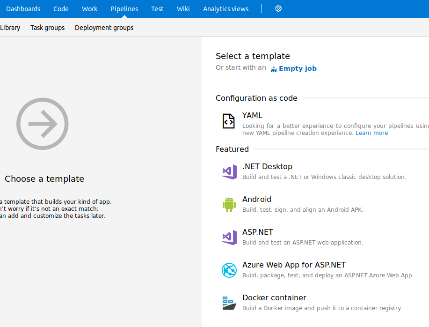Select the Pipelines menu

pyautogui.click(x=124, y=9)
